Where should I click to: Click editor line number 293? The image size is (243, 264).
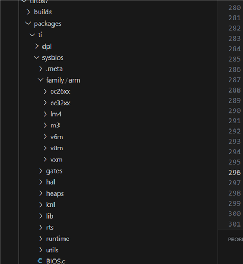pyautogui.click(x=234, y=142)
